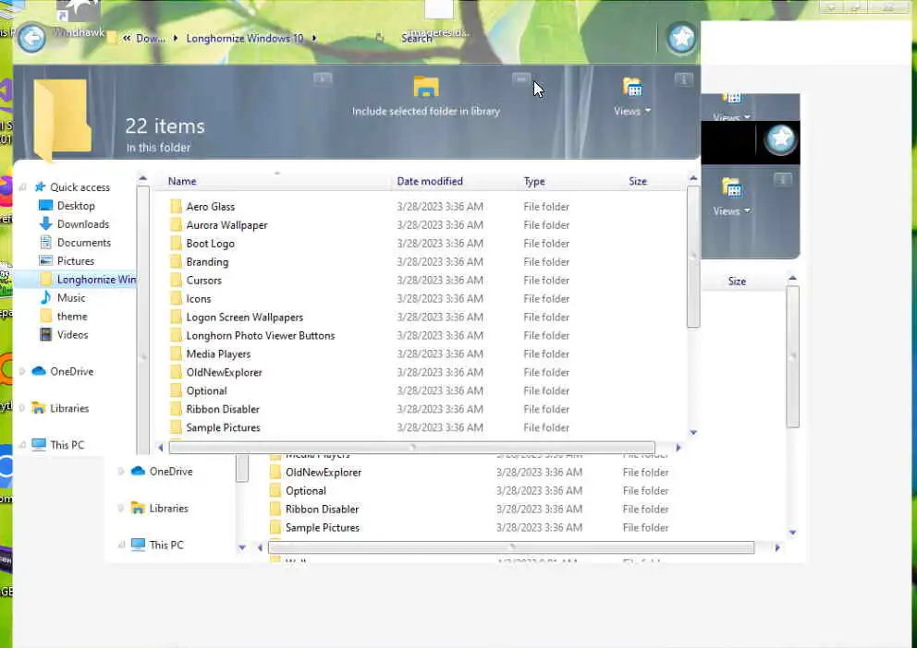917x648 pixels.
Task: Click the Dow... breadcrumb segment
Action: click(x=151, y=39)
